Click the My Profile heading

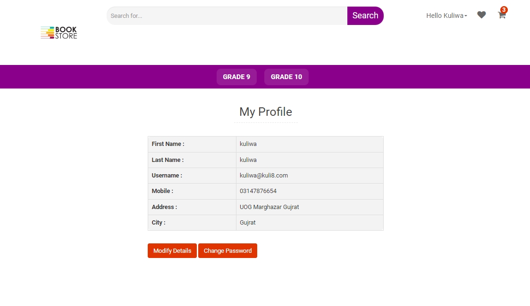click(266, 112)
